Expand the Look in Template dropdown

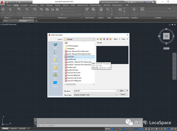(94, 39)
